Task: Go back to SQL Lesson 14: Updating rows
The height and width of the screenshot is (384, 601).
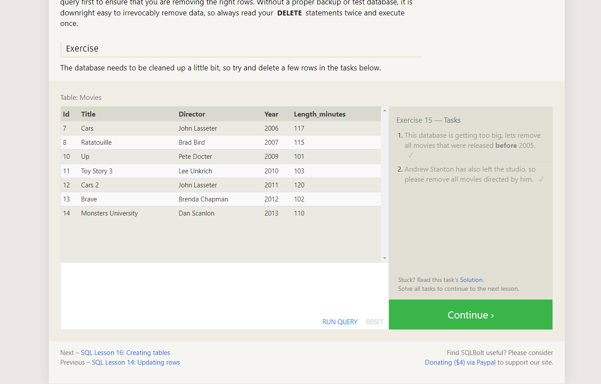Action: 136,362
